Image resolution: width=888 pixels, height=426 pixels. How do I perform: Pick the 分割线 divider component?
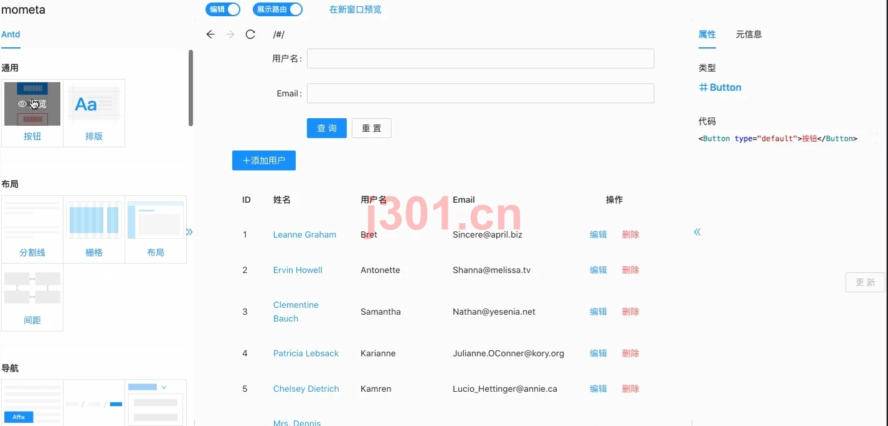coord(32,229)
